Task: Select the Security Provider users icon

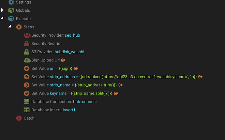Action: (x=27, y=35)
